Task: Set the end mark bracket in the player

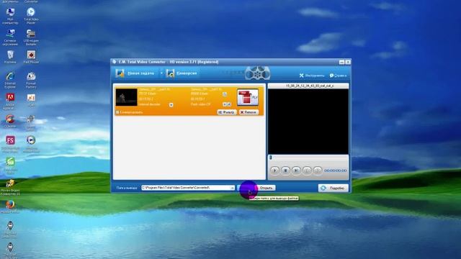Action: coord(318,171)
